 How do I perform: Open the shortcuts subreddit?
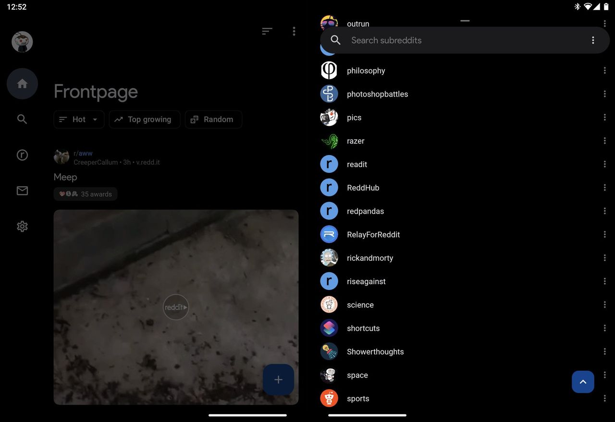(x=363, y=328)
